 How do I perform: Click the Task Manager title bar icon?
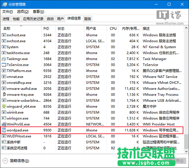(x=5, y=4)
